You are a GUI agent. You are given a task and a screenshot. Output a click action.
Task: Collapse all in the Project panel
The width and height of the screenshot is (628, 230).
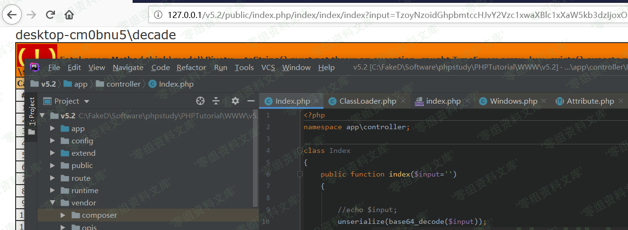point(216,101)
